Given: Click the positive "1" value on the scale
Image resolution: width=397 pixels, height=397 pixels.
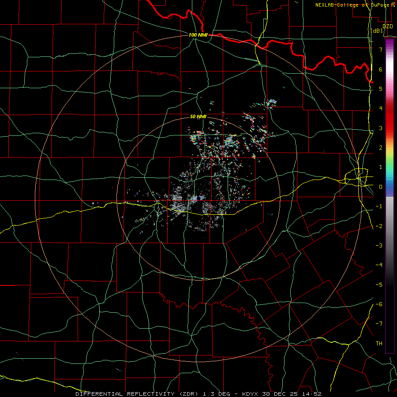Looking at the screenshot, I should 381,167.
